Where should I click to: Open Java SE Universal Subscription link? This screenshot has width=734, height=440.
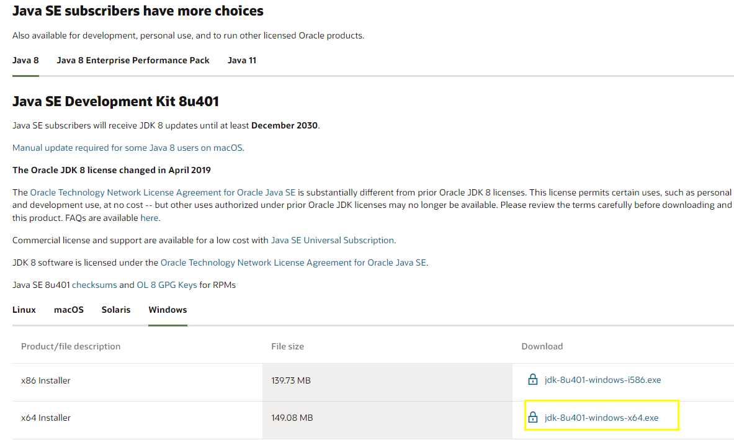pyautogui.click(x=332, y=240)
